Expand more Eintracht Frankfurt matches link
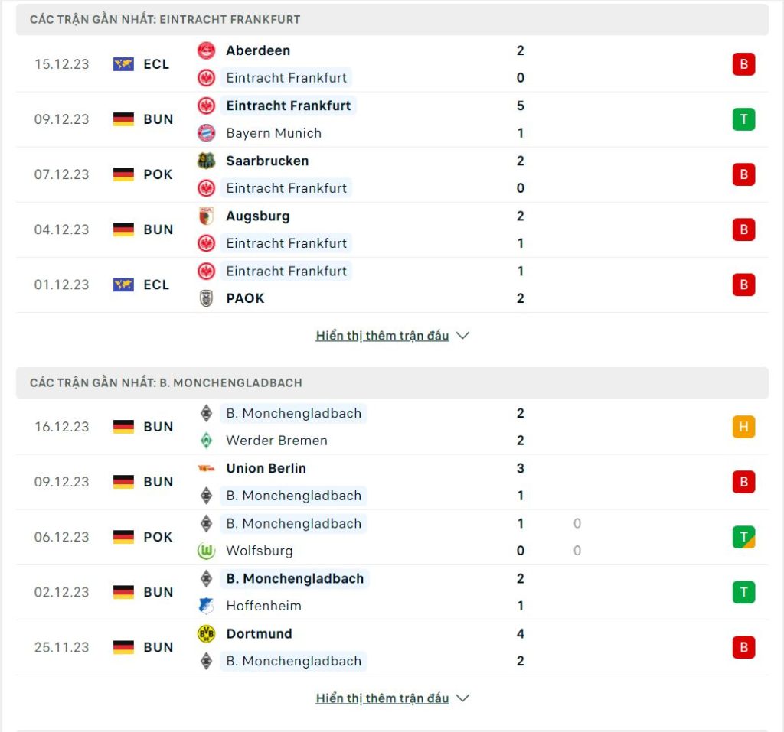The height and width of the screenshot is (732, 784). click(383, 336)
